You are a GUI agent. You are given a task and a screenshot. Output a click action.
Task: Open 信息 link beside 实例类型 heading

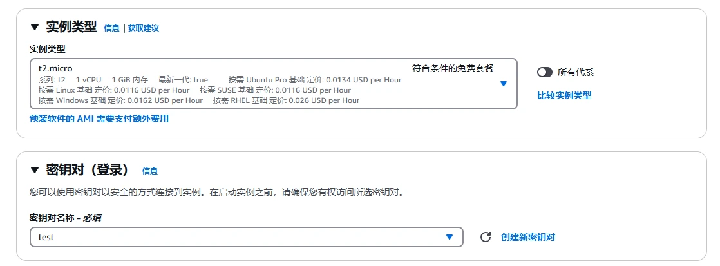point(111,28)
